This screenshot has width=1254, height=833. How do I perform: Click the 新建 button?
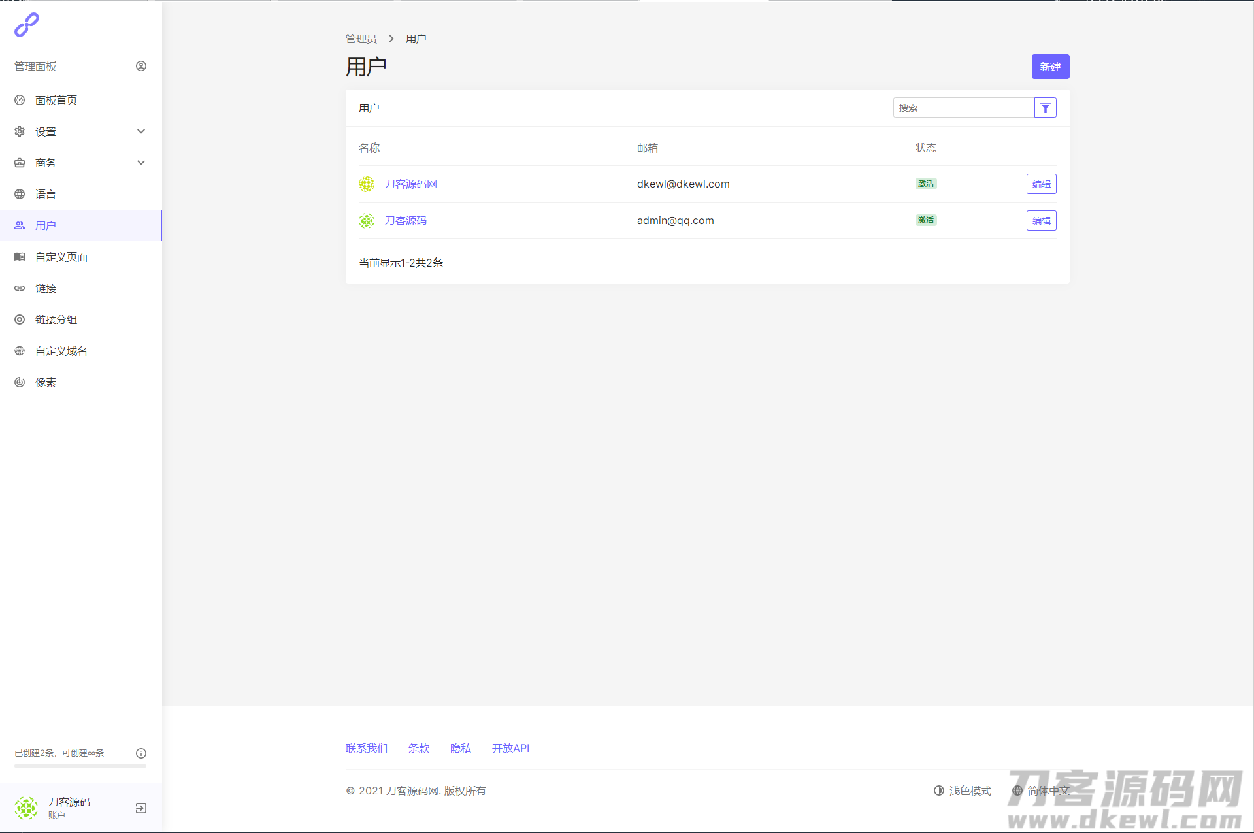[1050, 67]
